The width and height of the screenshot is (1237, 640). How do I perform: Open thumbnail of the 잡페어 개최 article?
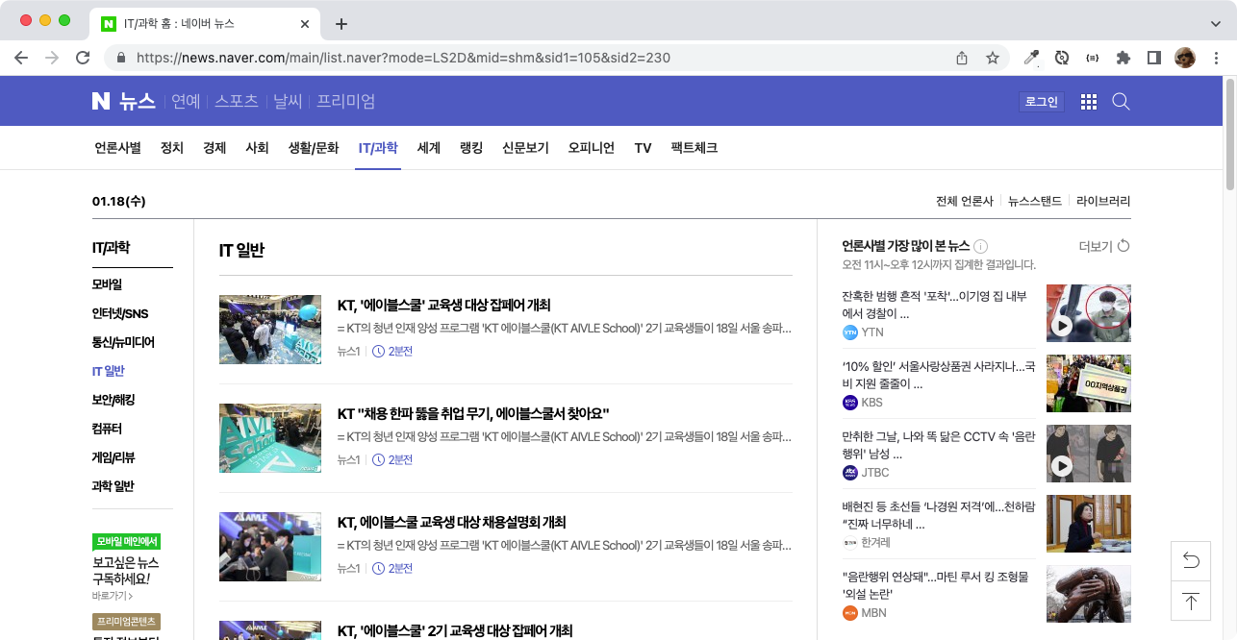(x=270, y=330)
